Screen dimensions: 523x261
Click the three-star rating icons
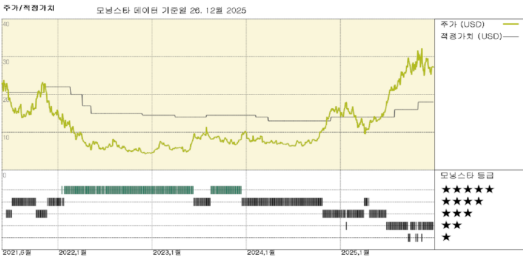point(456,213)
